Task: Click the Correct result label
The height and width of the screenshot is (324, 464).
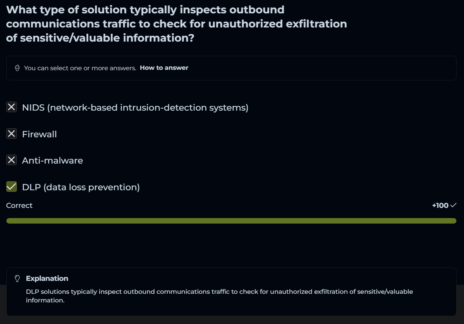Action: pos(19,206)
